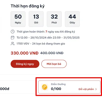
Task: Click the clock icon beside completion time
Action: [x=13, y=31]
